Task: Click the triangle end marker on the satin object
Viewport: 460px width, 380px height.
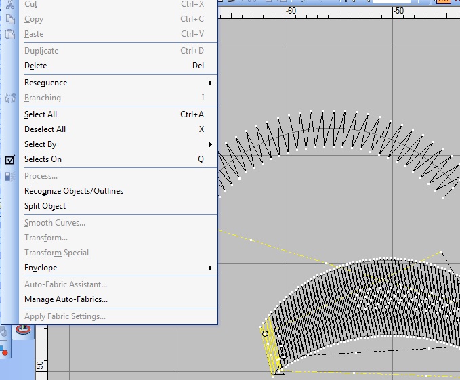Action: [279, 371]
